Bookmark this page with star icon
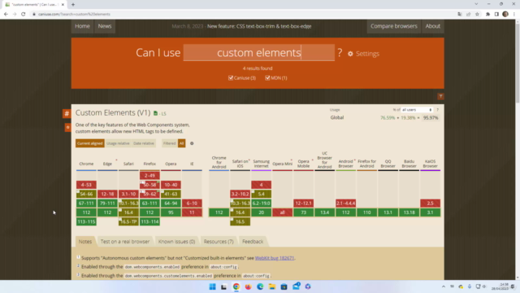 click(477, 15)
